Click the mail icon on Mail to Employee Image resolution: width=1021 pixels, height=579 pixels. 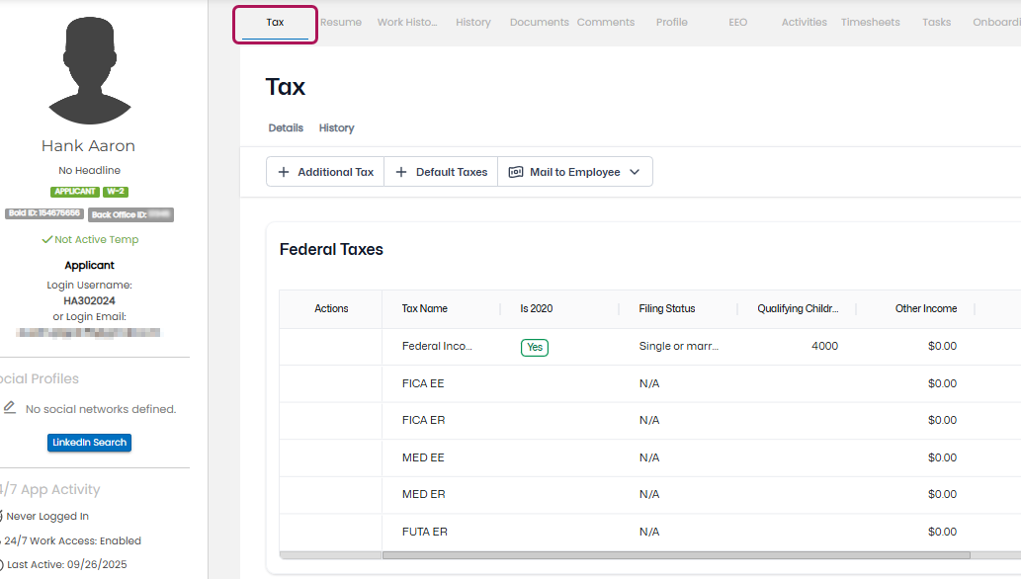(x=516, y=172)
